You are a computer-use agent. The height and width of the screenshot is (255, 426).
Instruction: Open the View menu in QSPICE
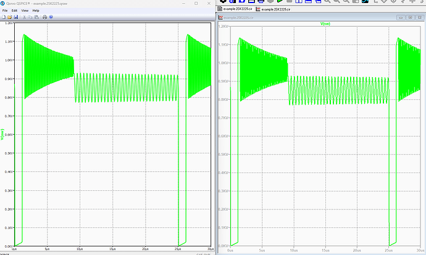coord(25,10)
